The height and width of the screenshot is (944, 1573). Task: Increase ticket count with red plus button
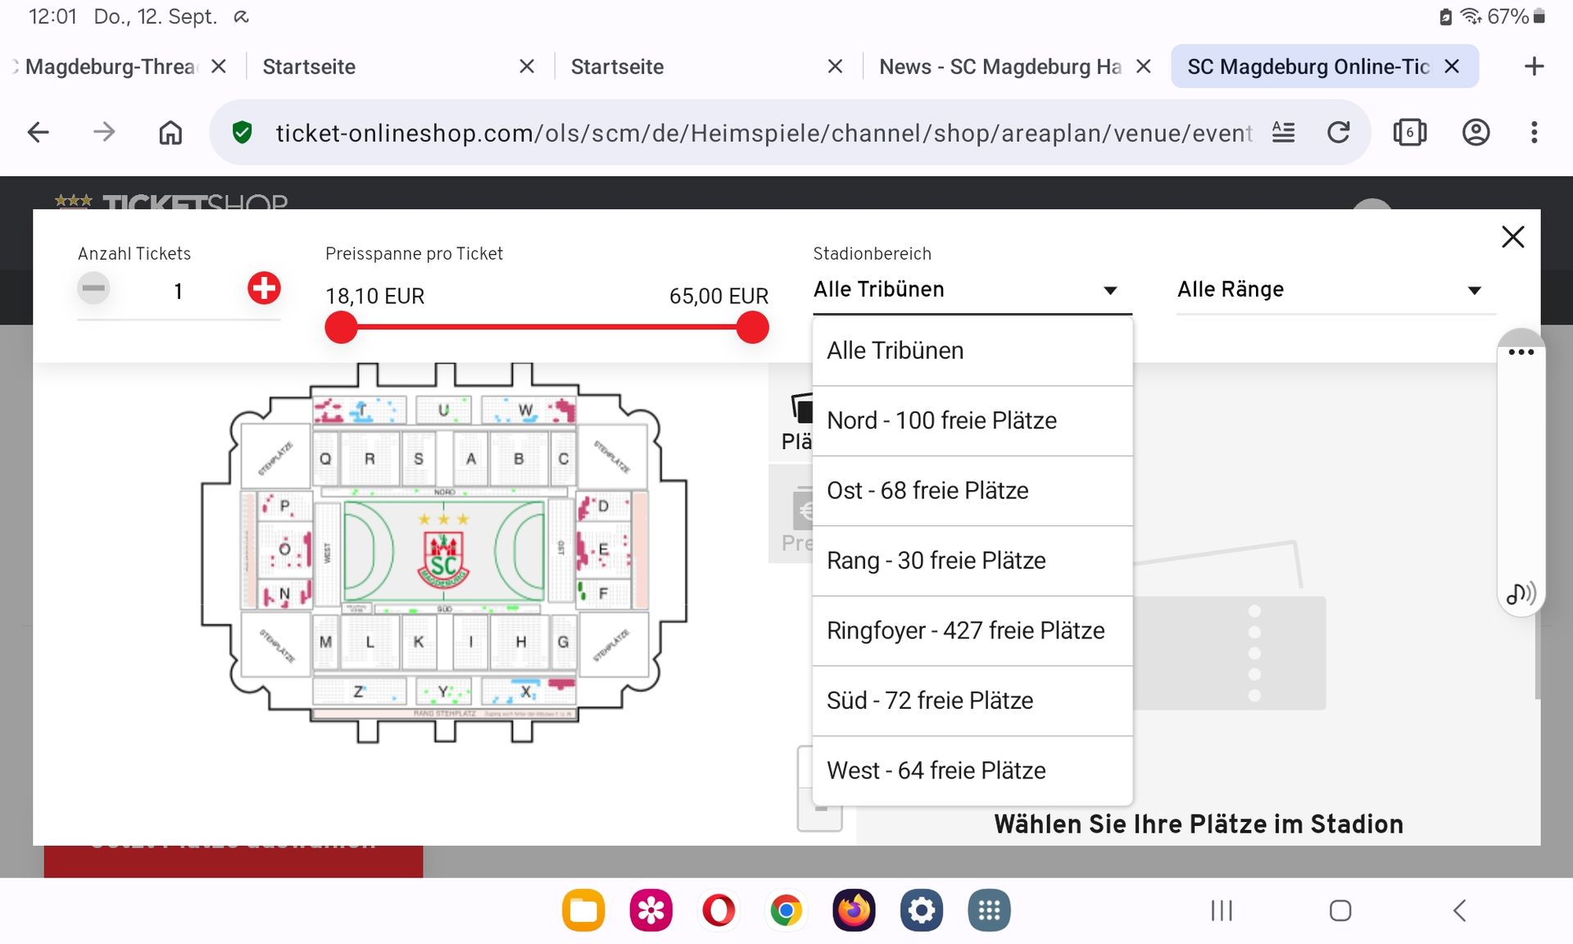pyautogui.click(x=264, y=288)
